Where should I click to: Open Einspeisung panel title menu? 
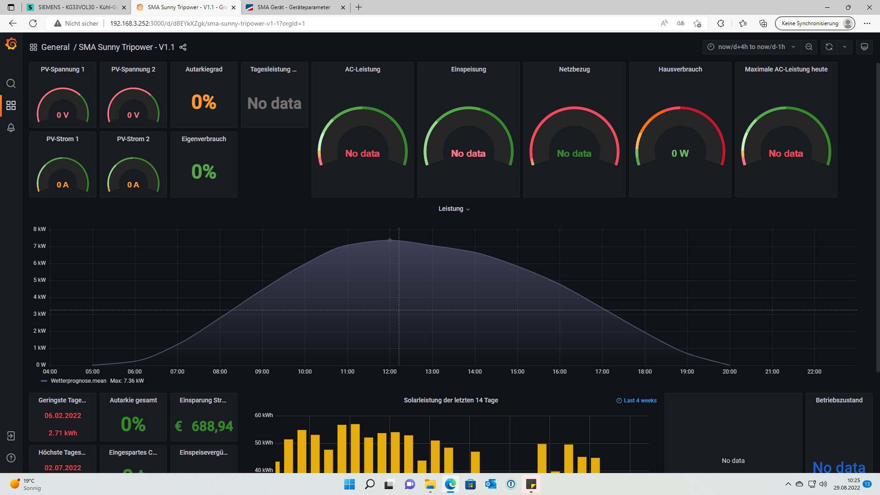click(468, 69)
